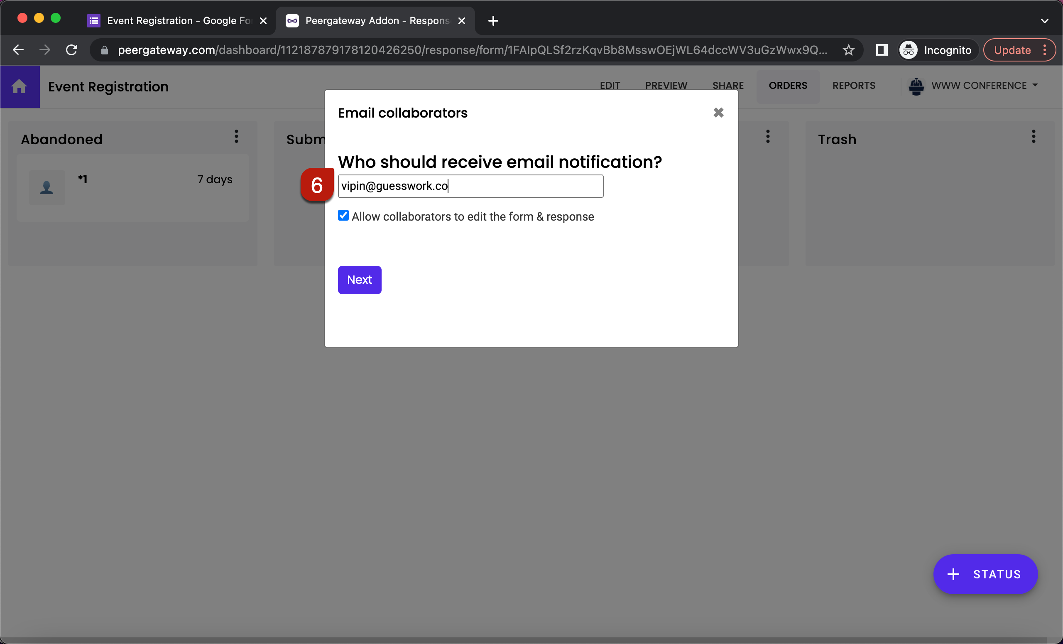1063x644 pixels.
Task: Enable the side panel icon in browser toolbar
Action: (882, 49)
